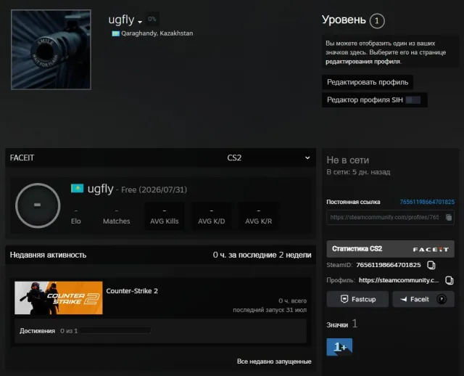This screenshot has width=464, height=376.
Task: Expand the CS2 game dropdown in FACEIT panel
Action: click(x=268, y=158)
